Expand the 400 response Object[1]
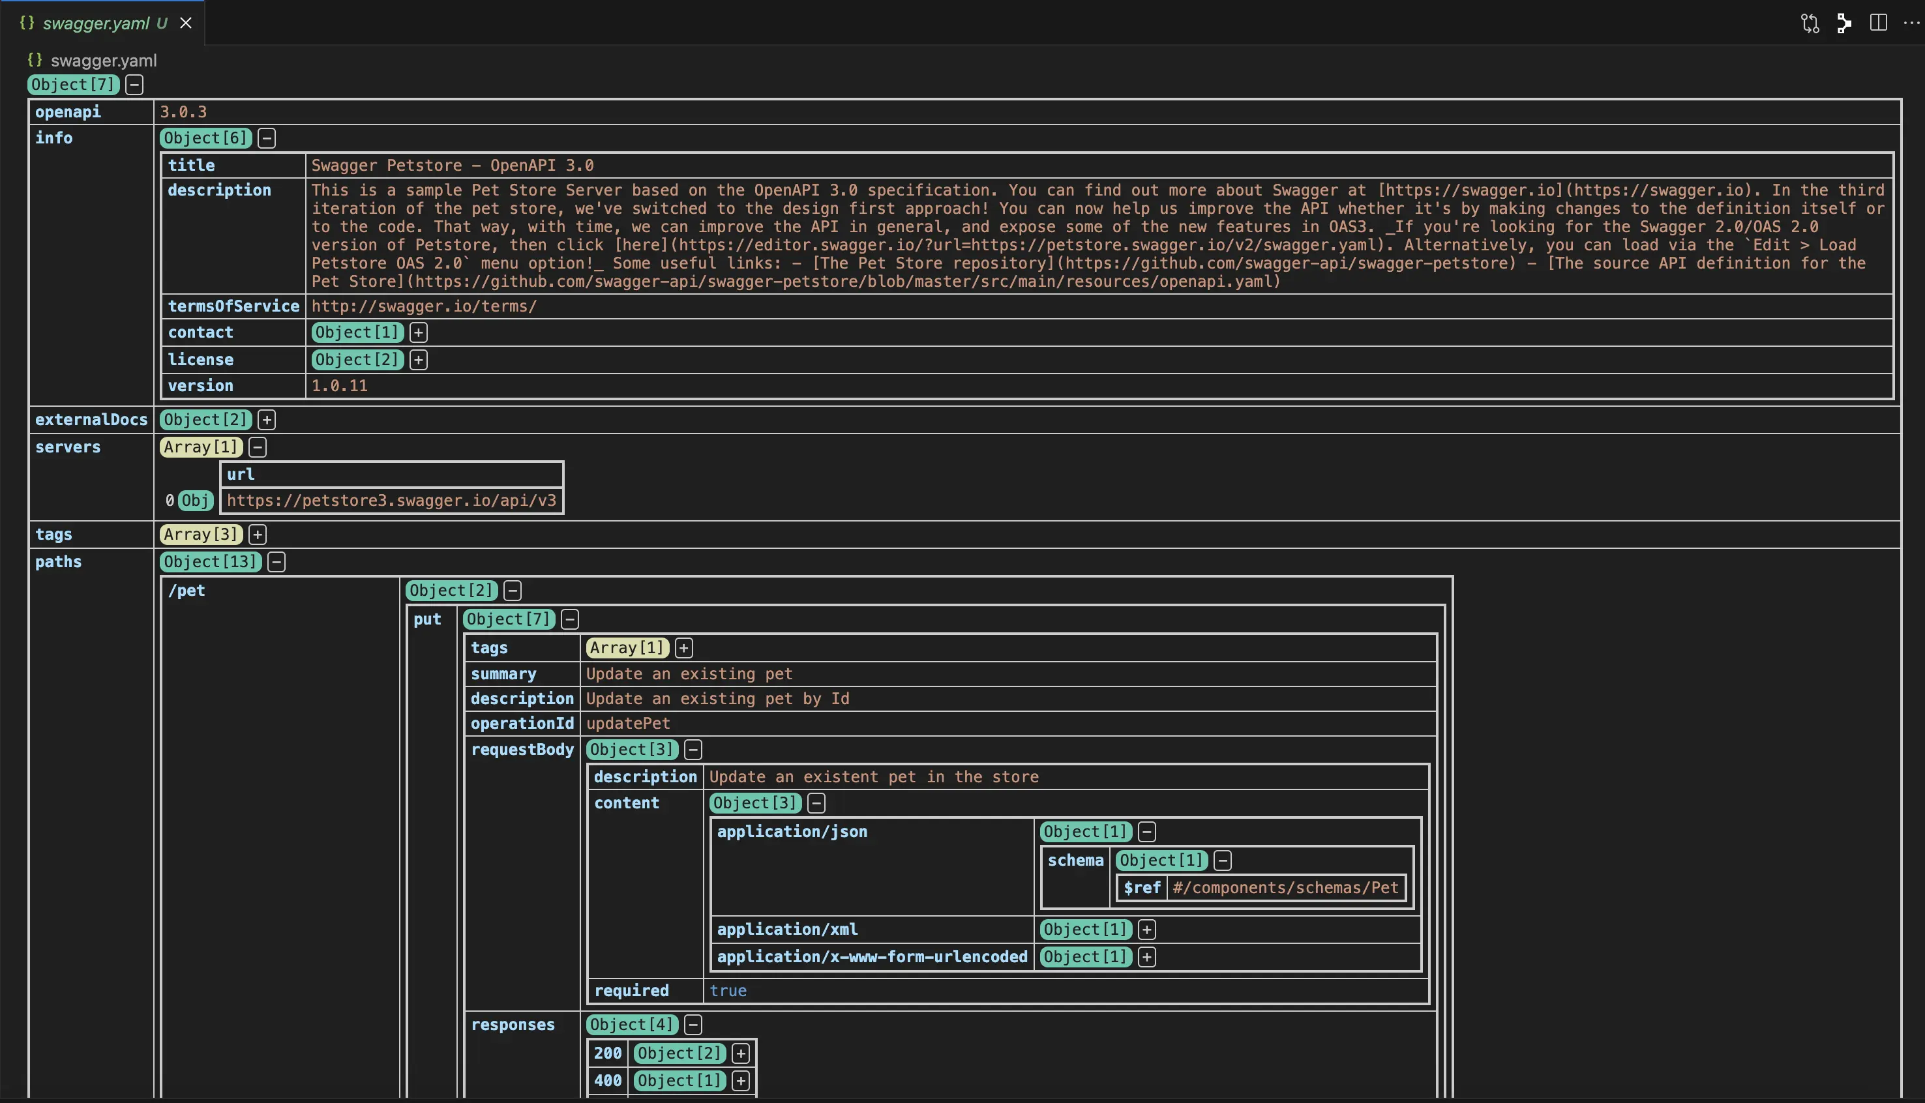The height and width of the screenshot is (1103, 1925). pyautogui.click(x=741, y=1080)
